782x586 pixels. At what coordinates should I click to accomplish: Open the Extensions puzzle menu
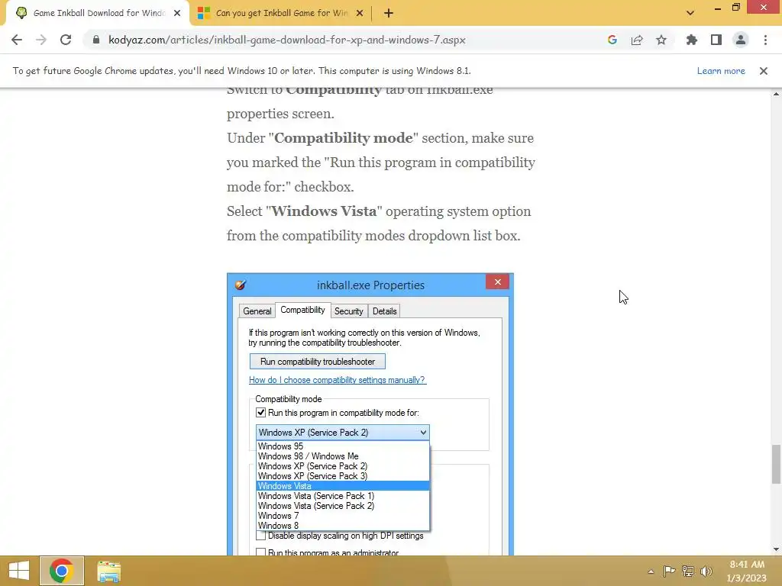pos(692,40)
